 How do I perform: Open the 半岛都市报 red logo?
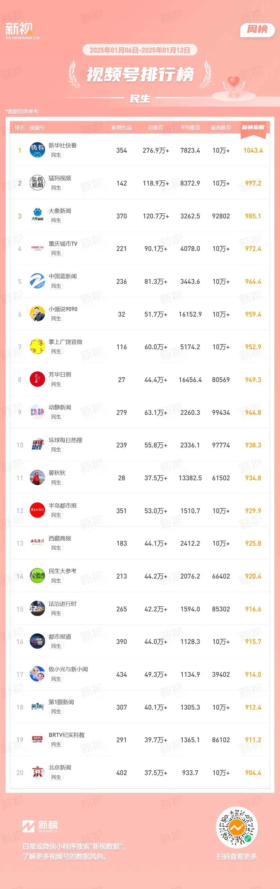(x=37, y=510)
